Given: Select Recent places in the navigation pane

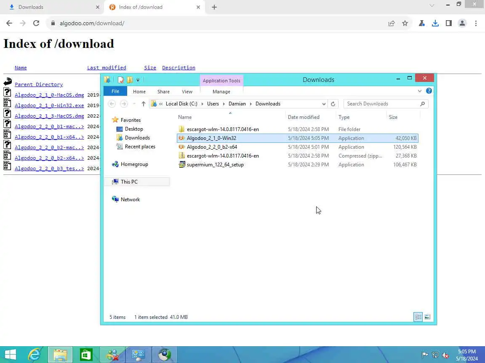Looking at the screenshot, I should point(140,147).
